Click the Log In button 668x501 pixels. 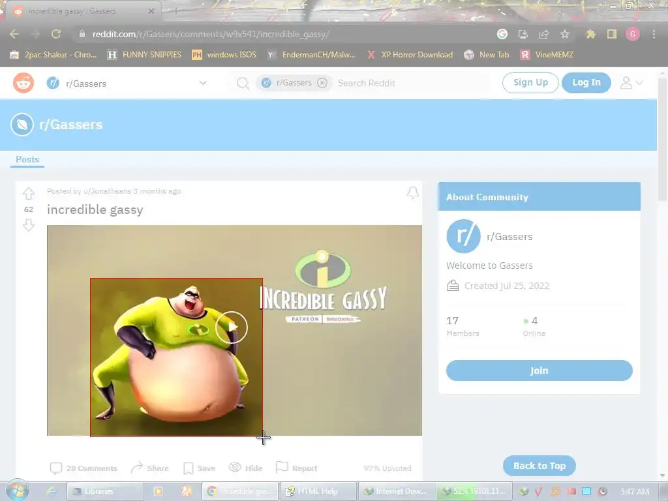click(x=586, y=83)
